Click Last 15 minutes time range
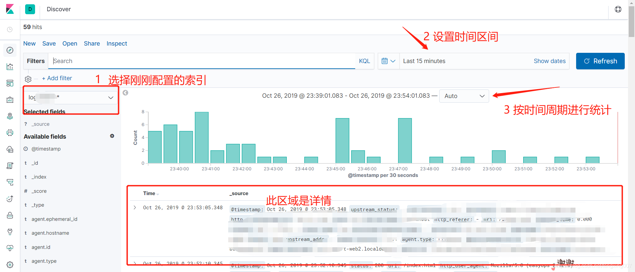The height and width of the screenshot is (272, 635). pos(424,61)
